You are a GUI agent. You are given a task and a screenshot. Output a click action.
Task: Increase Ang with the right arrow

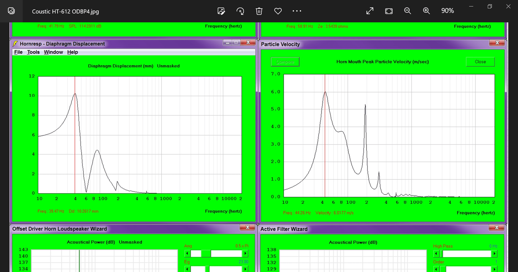click(x=245, y=253)
